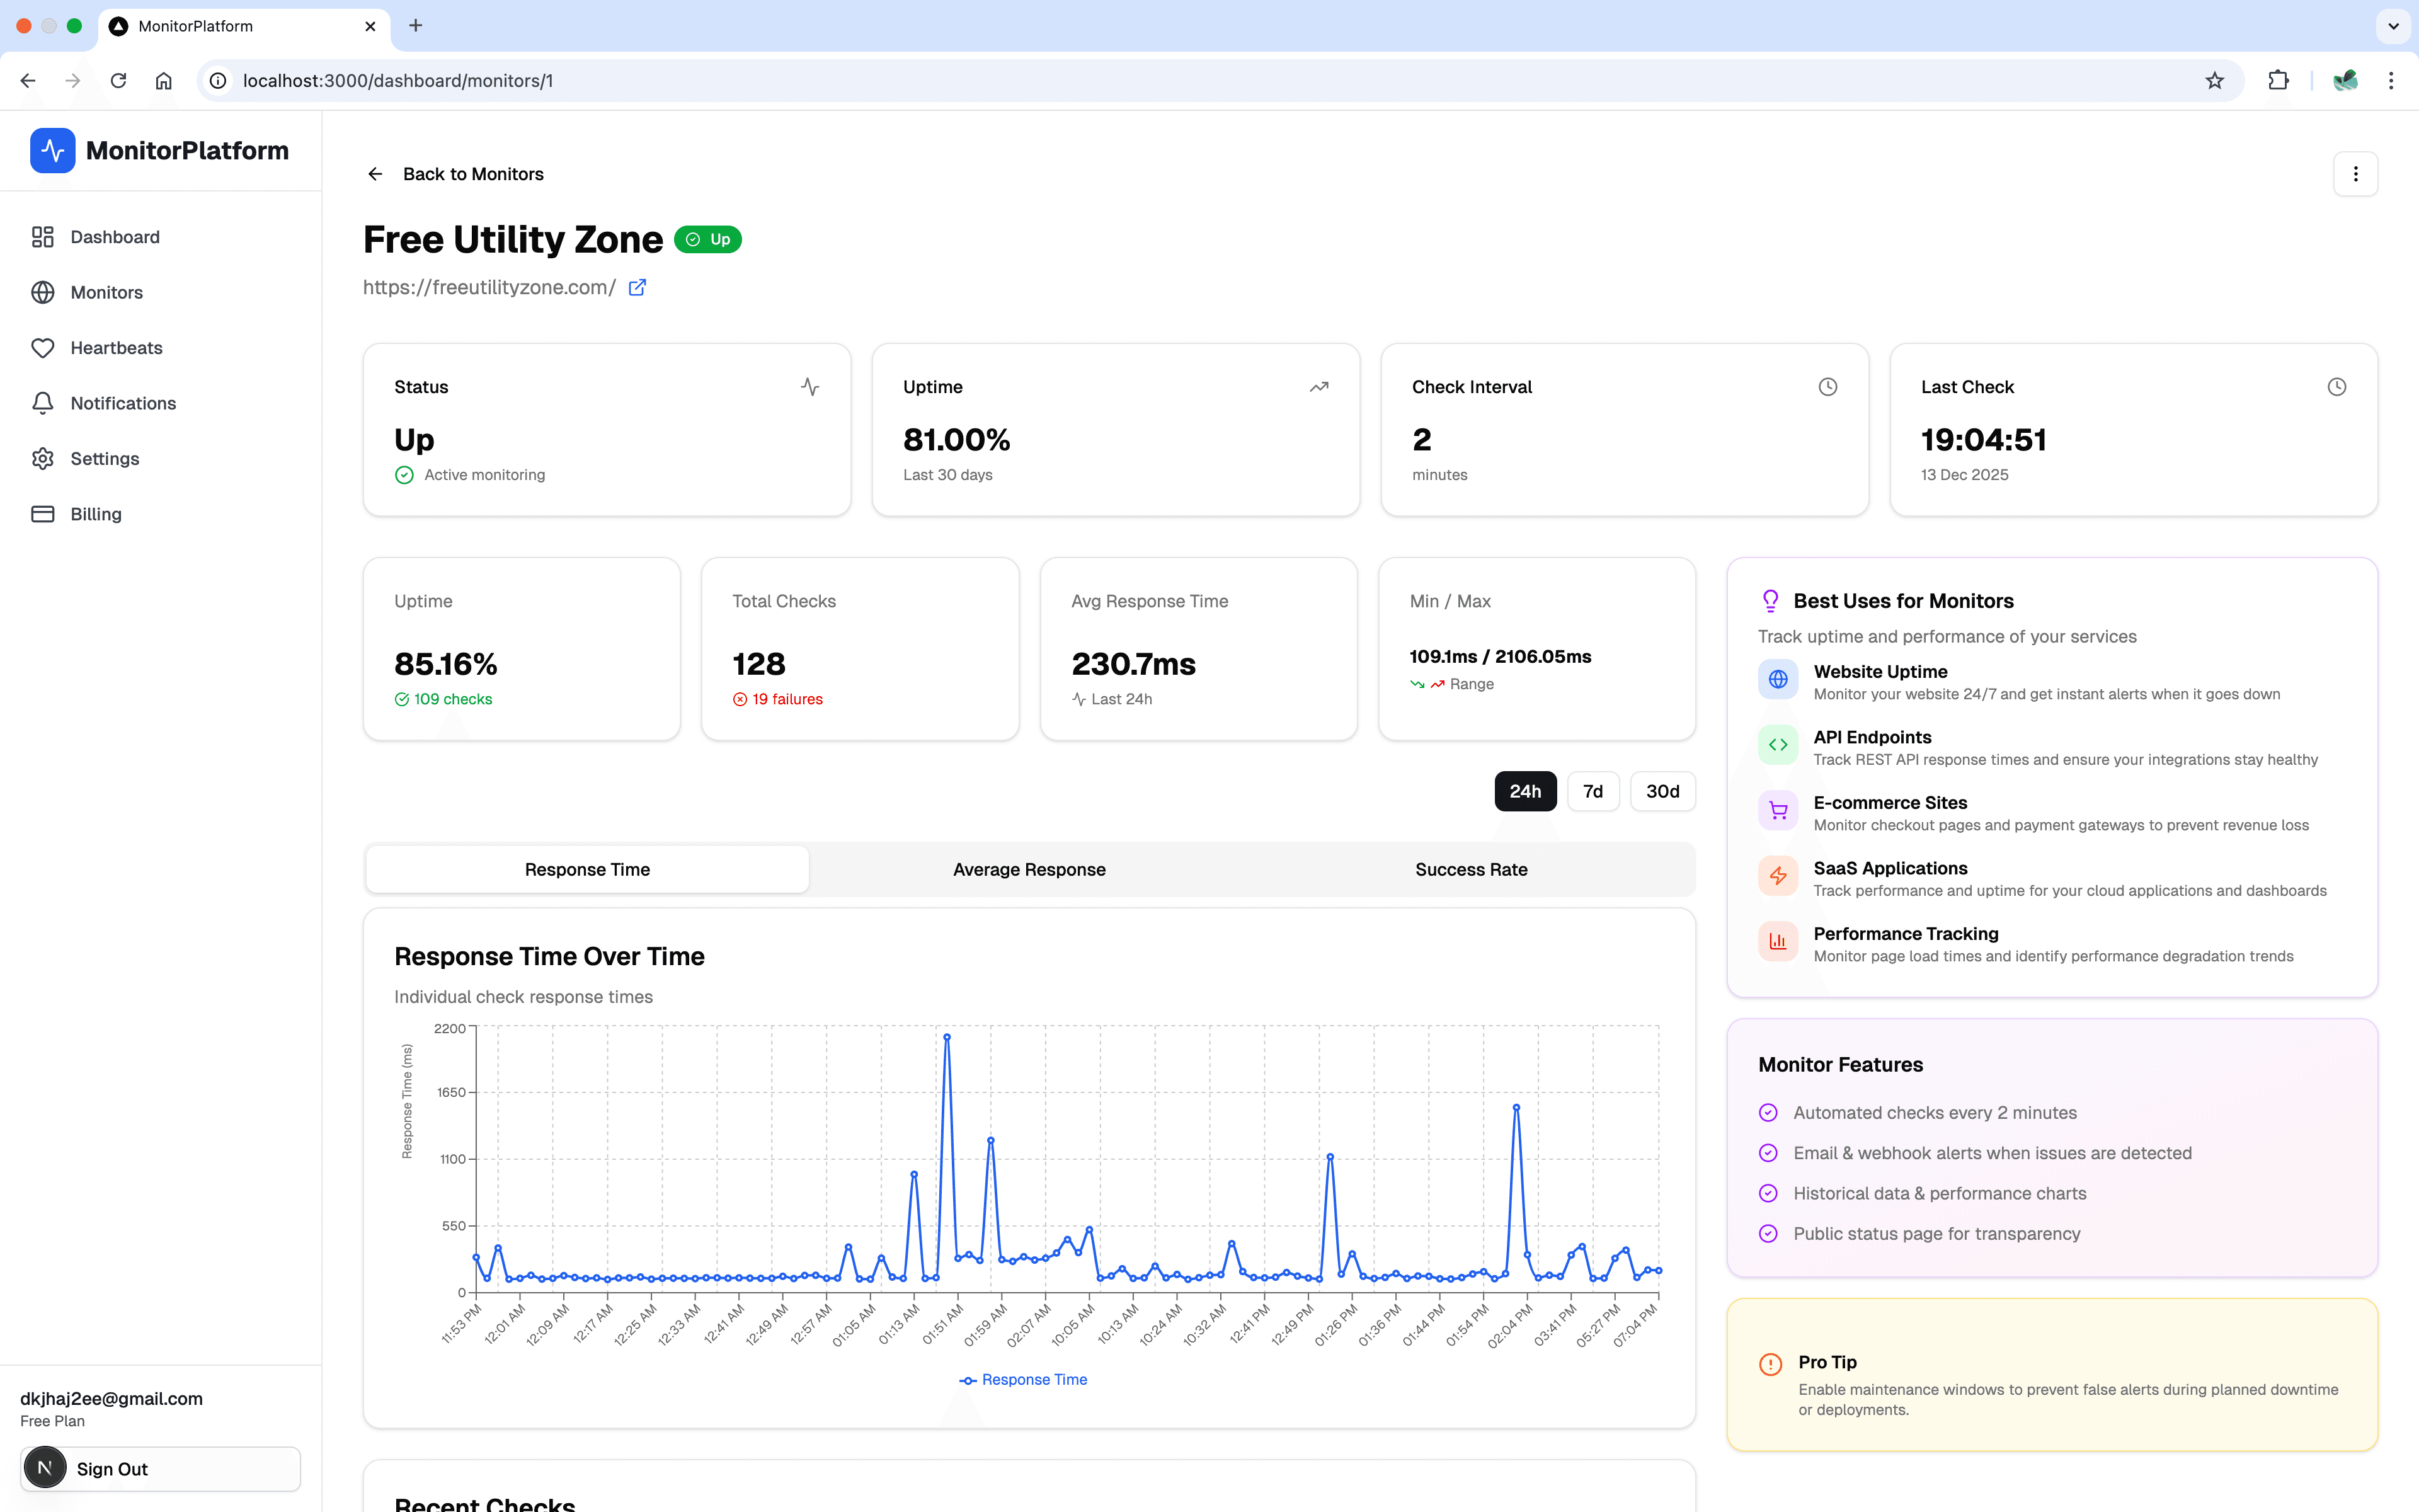Open Notifications via the bell icon

pos(43,403)
